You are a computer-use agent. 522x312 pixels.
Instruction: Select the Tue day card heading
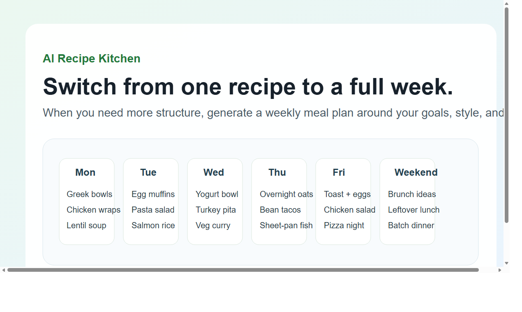(148, 172)
